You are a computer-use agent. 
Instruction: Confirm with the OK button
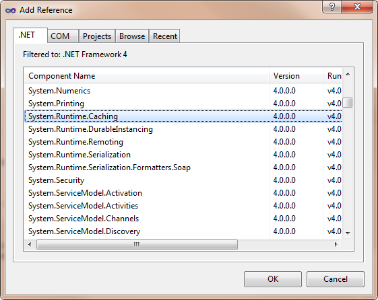[x=273, y=279]
